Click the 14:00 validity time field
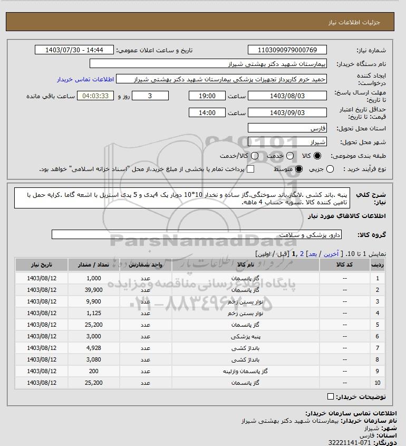Screen dimensions: 406x446 [207, 112]
